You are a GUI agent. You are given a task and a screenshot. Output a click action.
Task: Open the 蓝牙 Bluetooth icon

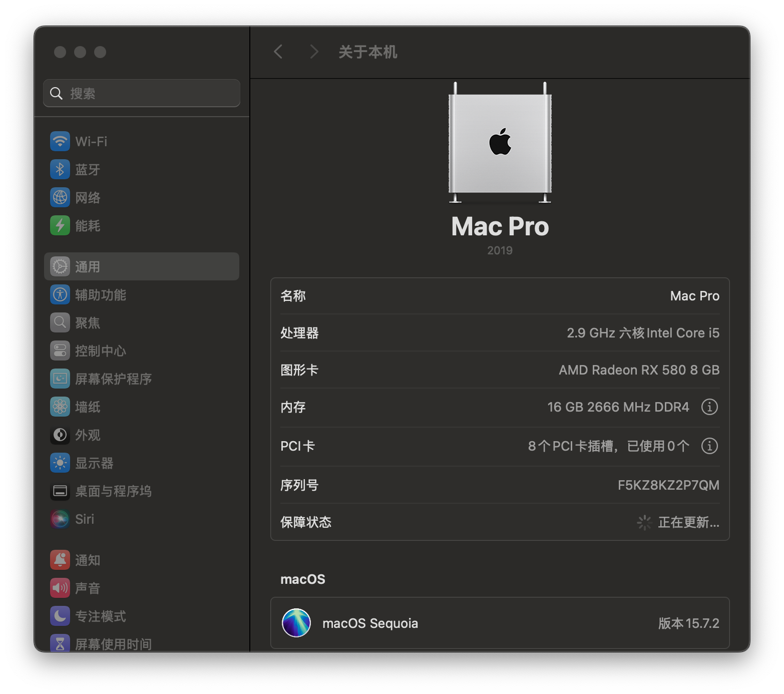tap(60, 169)
